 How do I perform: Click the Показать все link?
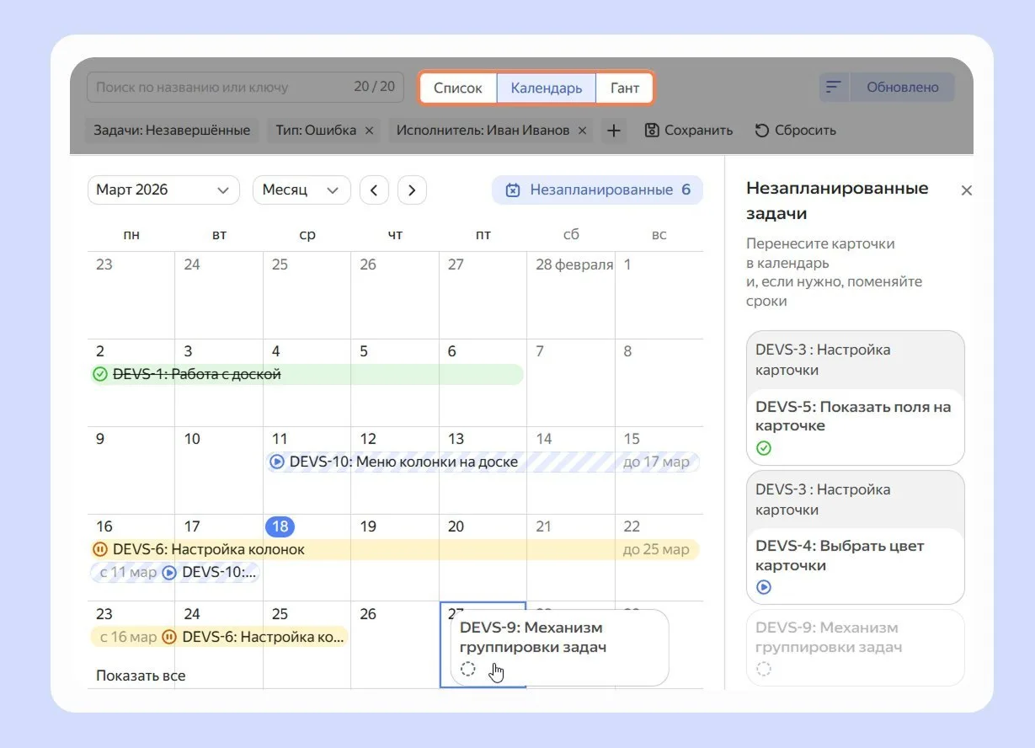tap(141, 676)
